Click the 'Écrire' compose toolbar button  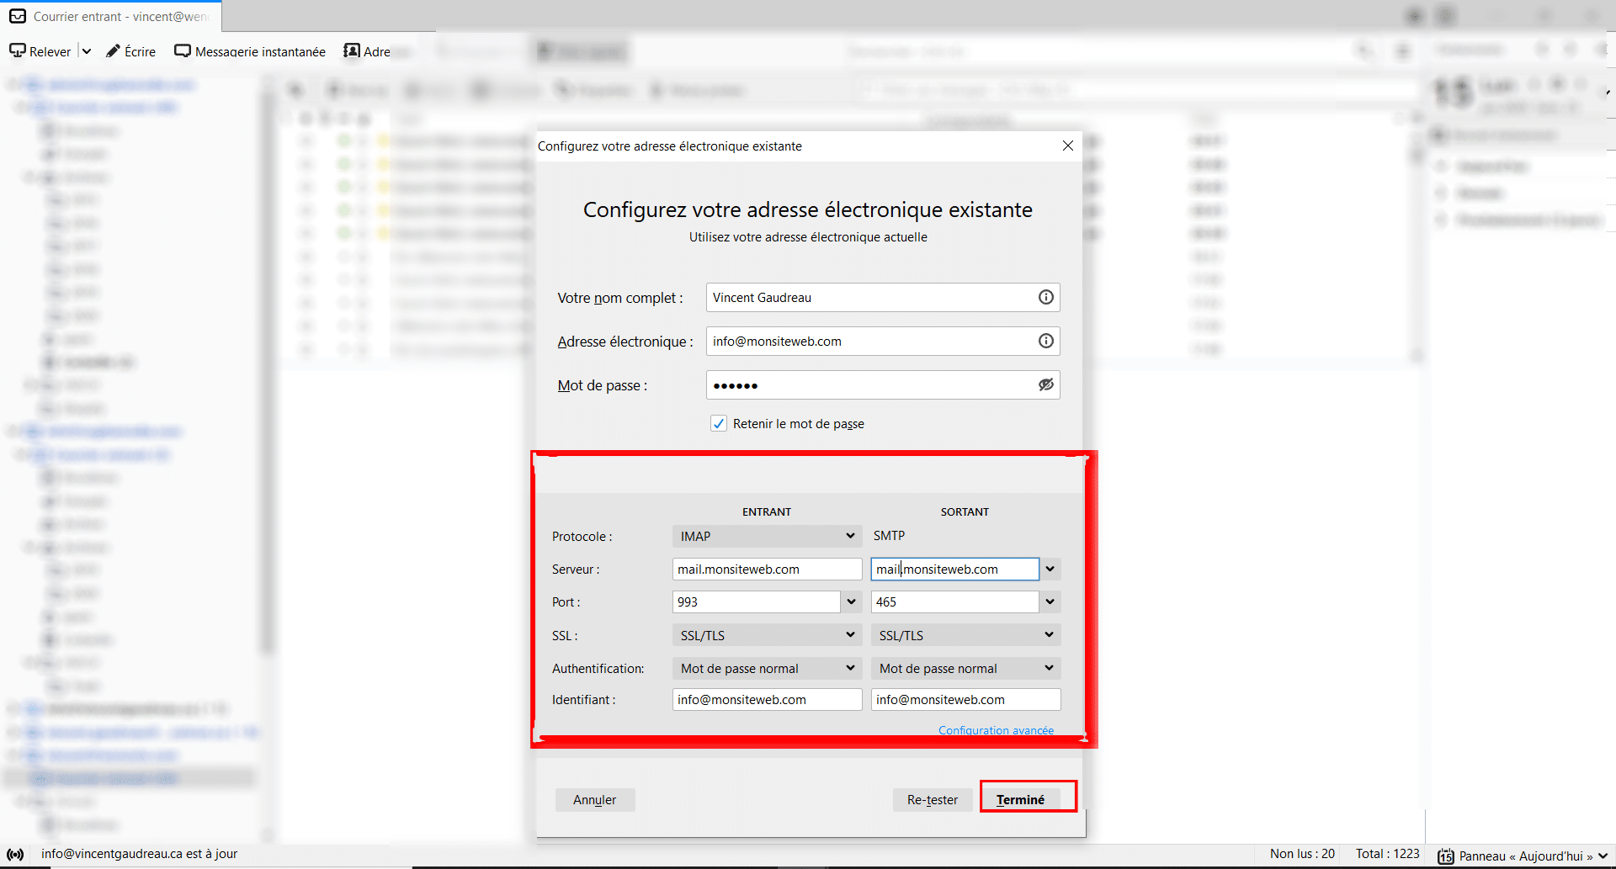[131, 51]
